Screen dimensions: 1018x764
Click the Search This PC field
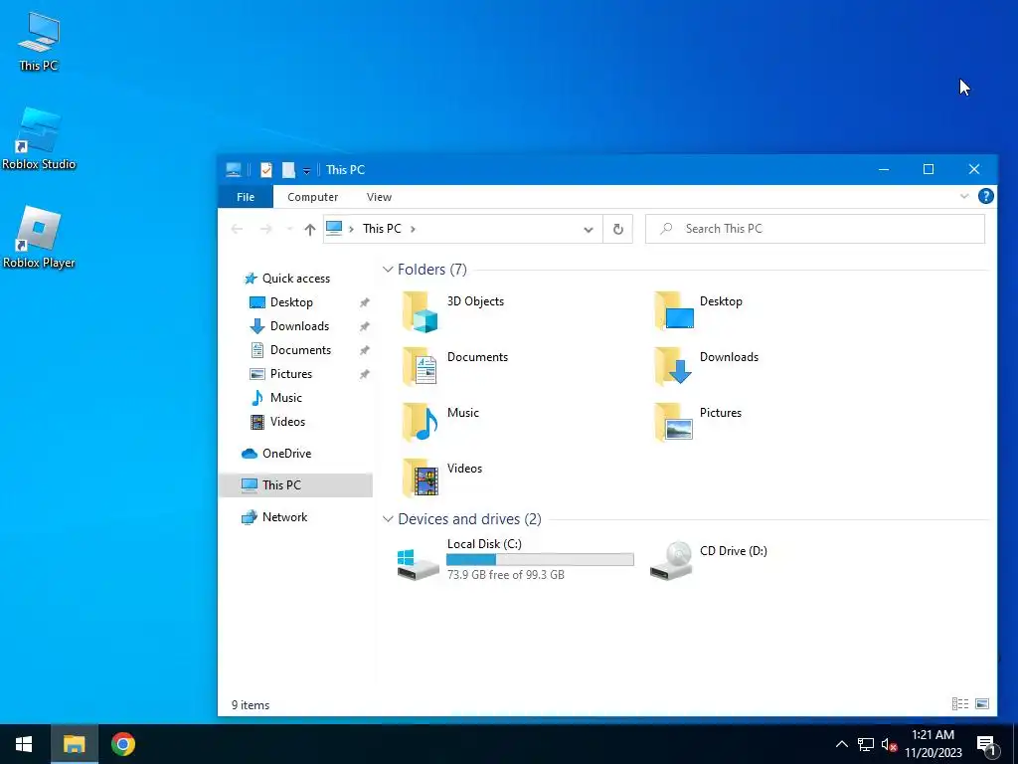815,229
